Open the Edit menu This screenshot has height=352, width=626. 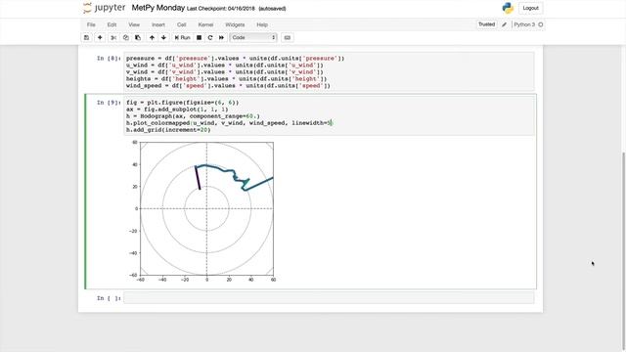click(x=112, y=24)
